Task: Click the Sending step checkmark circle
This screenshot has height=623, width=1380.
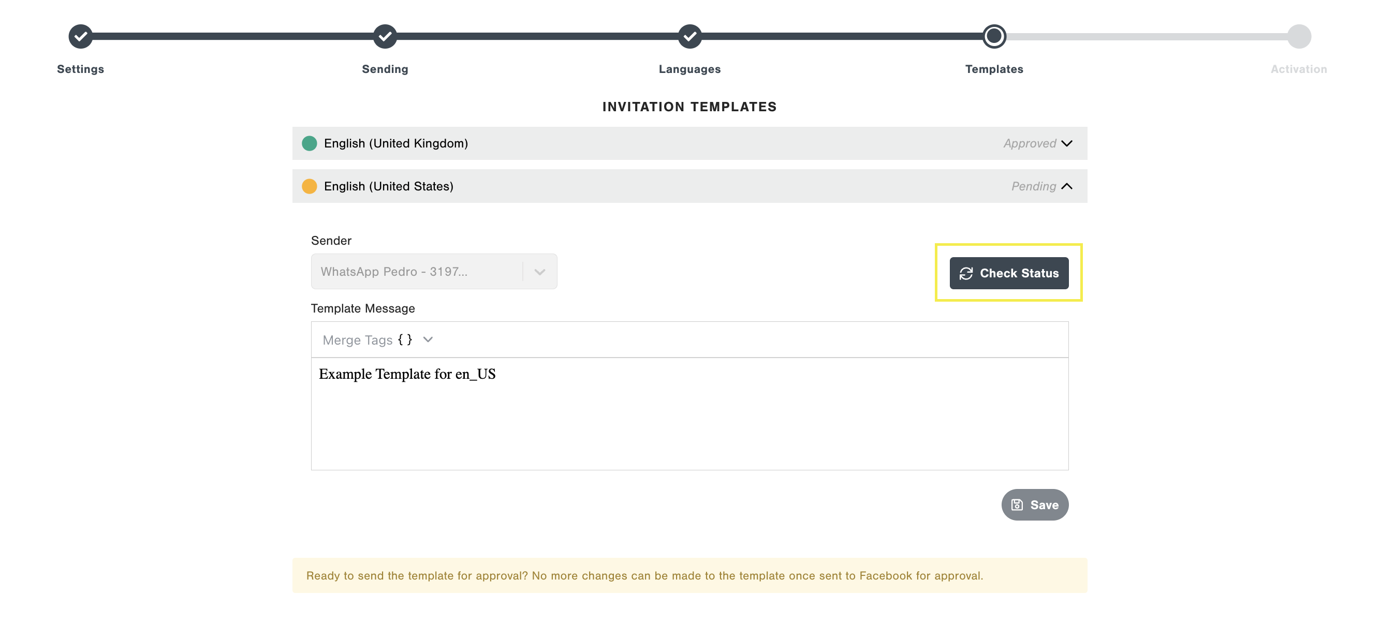Action: [385, 36]
